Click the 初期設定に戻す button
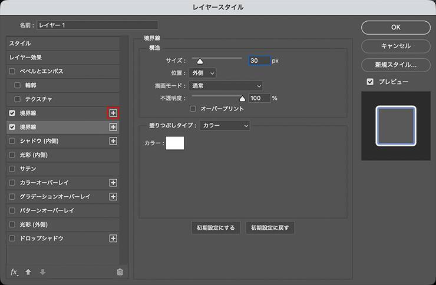This screenshot has height=285, width=436. pyautogui.click(x=270, y=228)
